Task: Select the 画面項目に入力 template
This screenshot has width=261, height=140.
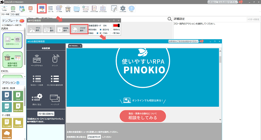Action: (x=12, y=40)
